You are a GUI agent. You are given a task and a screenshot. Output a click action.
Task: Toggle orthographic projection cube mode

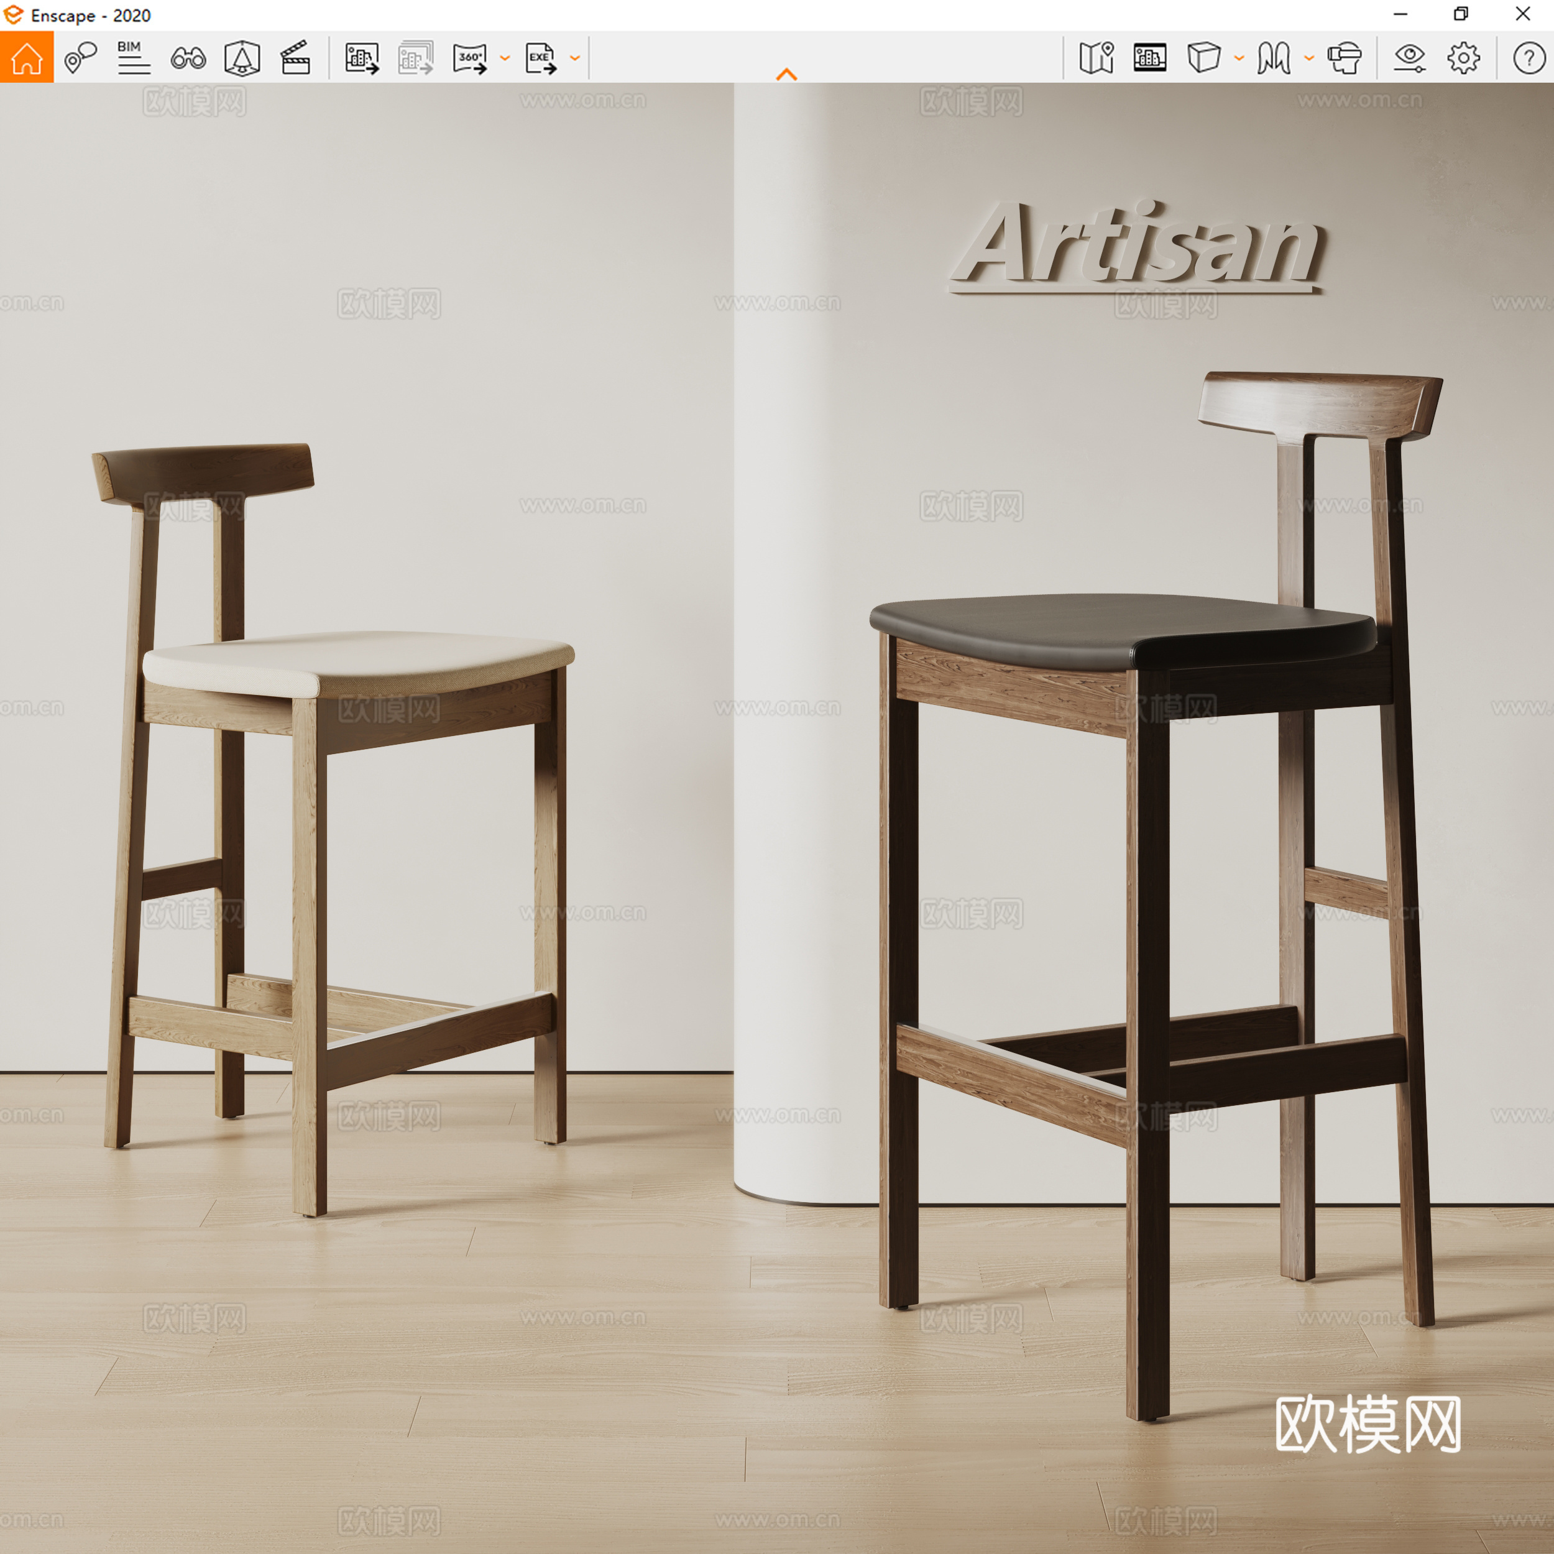click(1204, 58)
